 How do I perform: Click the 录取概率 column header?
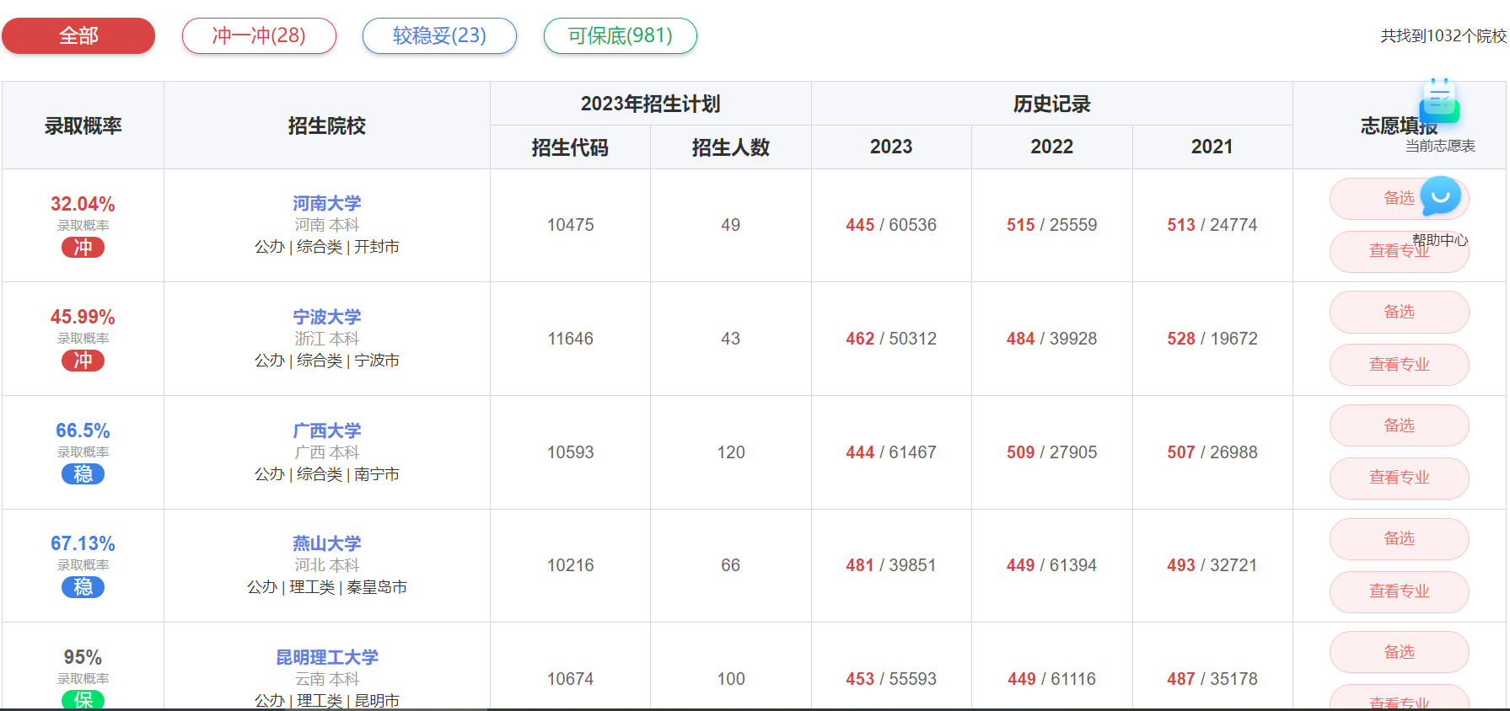coord(83,126)
